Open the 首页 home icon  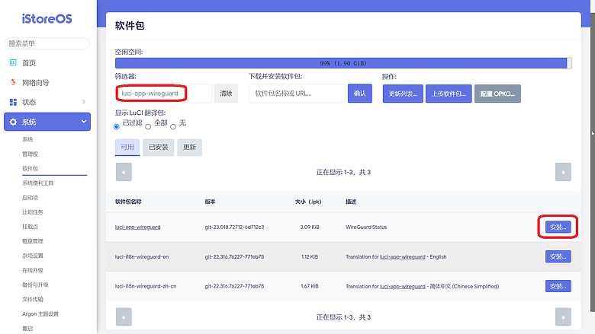point(13,62)
